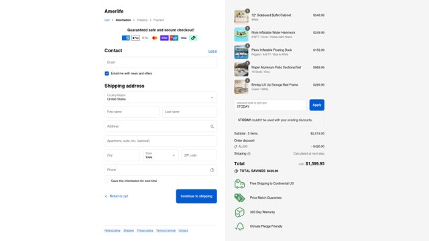Open the Country/Region dropdown

click(161, 97)
